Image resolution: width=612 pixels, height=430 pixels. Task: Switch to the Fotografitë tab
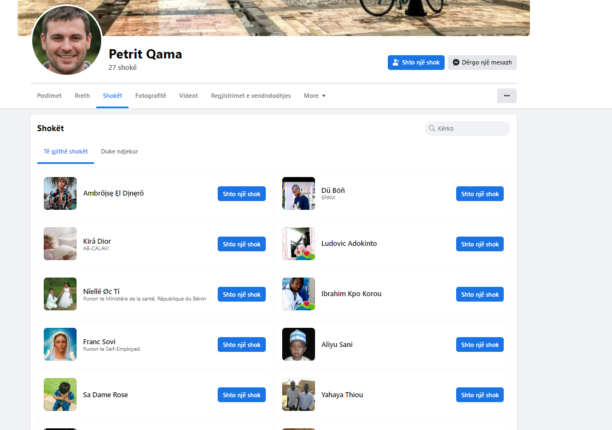pyautogui.click(x=150, y=96)
